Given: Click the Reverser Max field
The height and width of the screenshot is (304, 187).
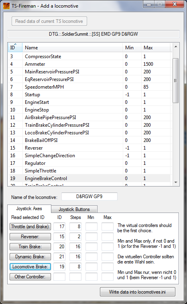Looking at the screenshot, I should [108, 237].
